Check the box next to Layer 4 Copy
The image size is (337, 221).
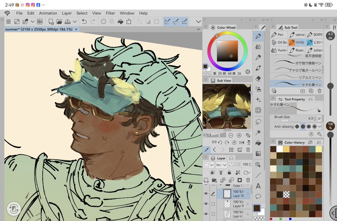213,214
